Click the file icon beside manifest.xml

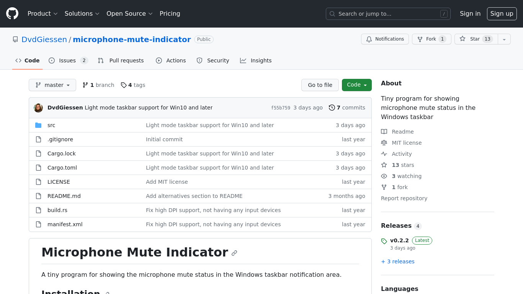tap(38, 224)
